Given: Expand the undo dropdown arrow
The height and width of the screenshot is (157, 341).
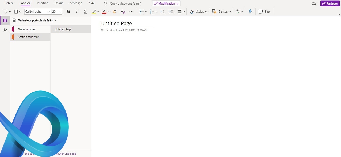Looking at the screenshot, I should pos(10,12).
